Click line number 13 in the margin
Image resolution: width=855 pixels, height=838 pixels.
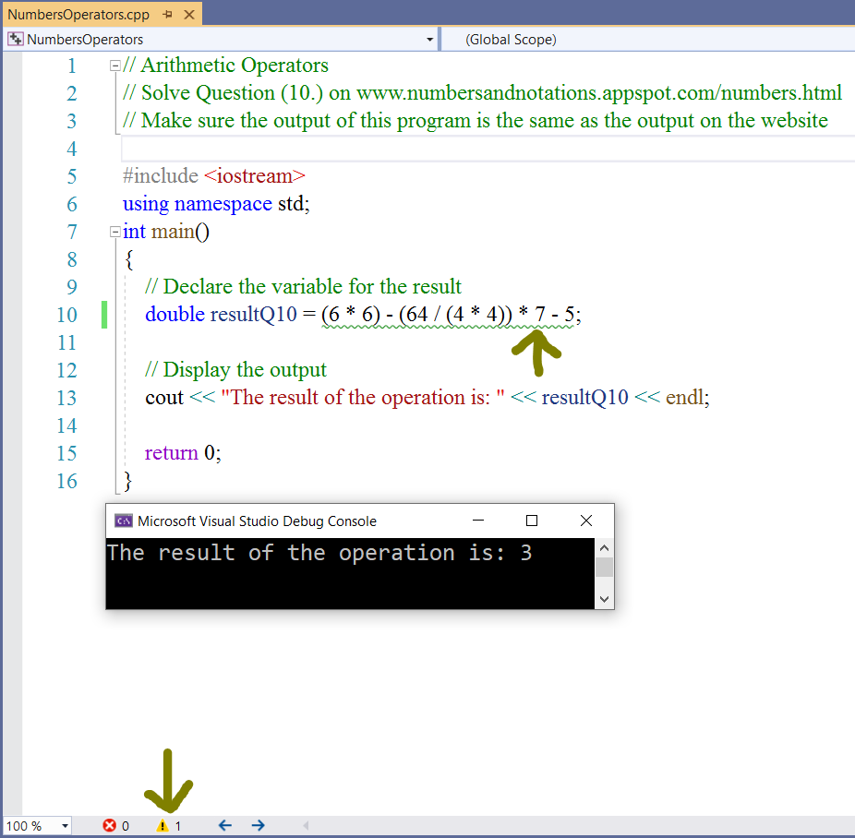67,399
